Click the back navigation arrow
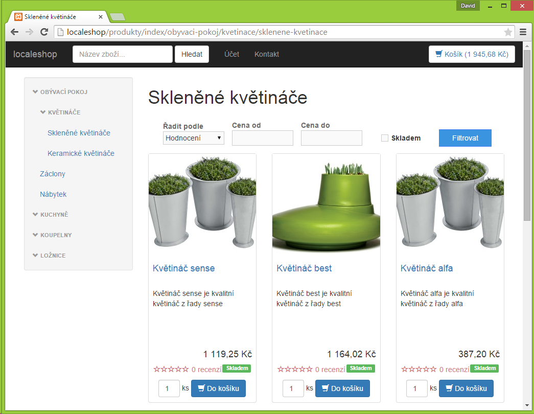This screenshot has height=414, width=534. 14,32
